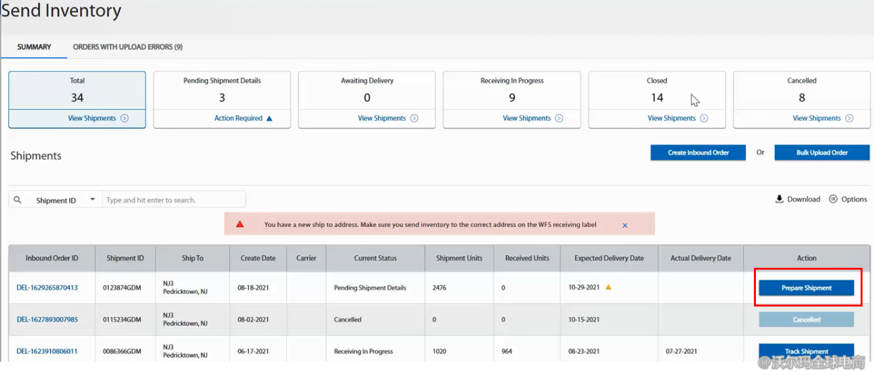874x375 pixels.
Task: Focus the shipment search text field
Action: tap(173, 200)
